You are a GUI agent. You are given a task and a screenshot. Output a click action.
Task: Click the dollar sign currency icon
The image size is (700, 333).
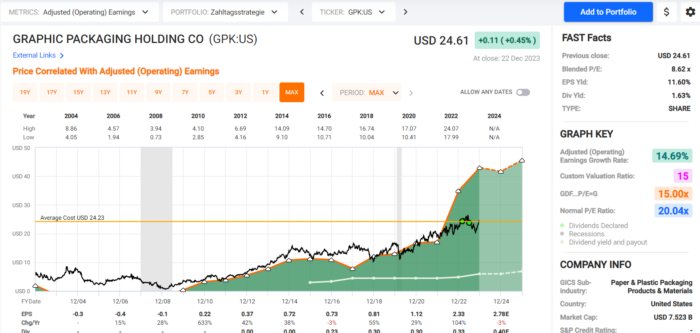click(x=666, y=12)
